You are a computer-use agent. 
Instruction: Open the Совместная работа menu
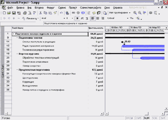pyautogui.click(x=91, y=8)
